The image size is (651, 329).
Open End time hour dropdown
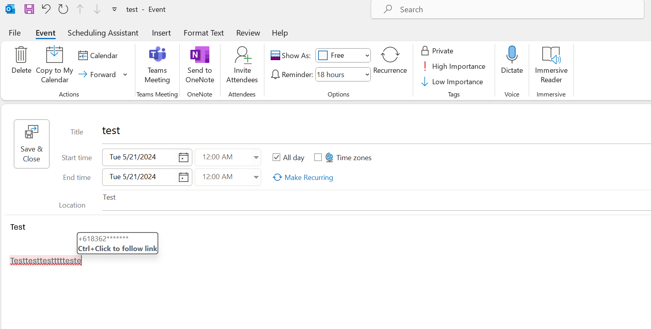click(256, 177)
